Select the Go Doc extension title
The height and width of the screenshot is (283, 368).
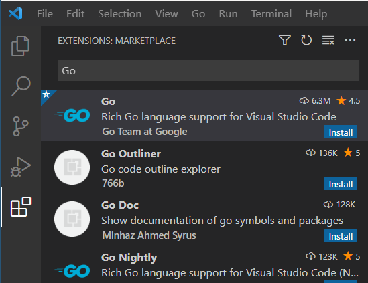point(120,205)
